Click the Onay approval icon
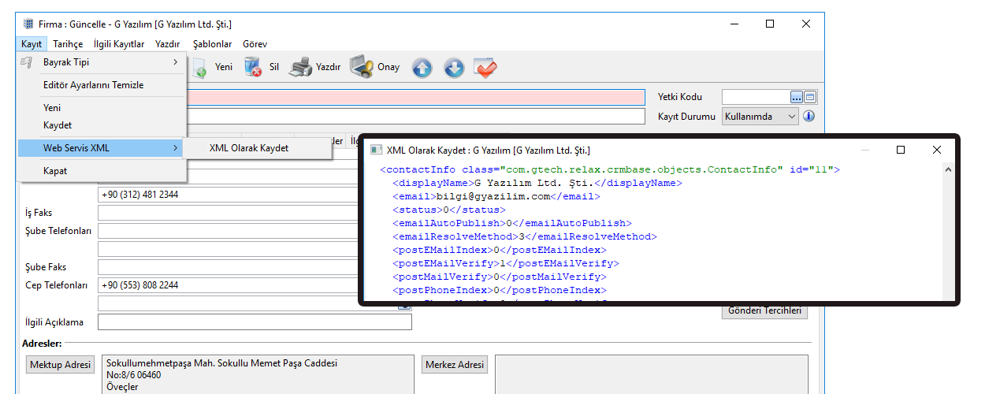The image size is (1000, 394). 362,68
